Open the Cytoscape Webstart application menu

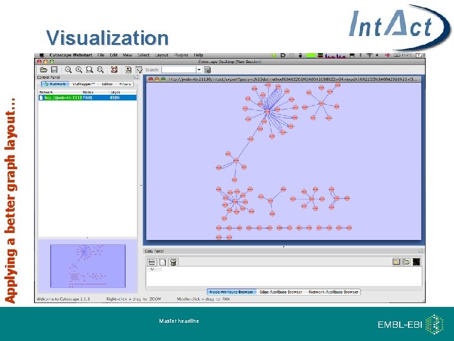coord(71,55)
